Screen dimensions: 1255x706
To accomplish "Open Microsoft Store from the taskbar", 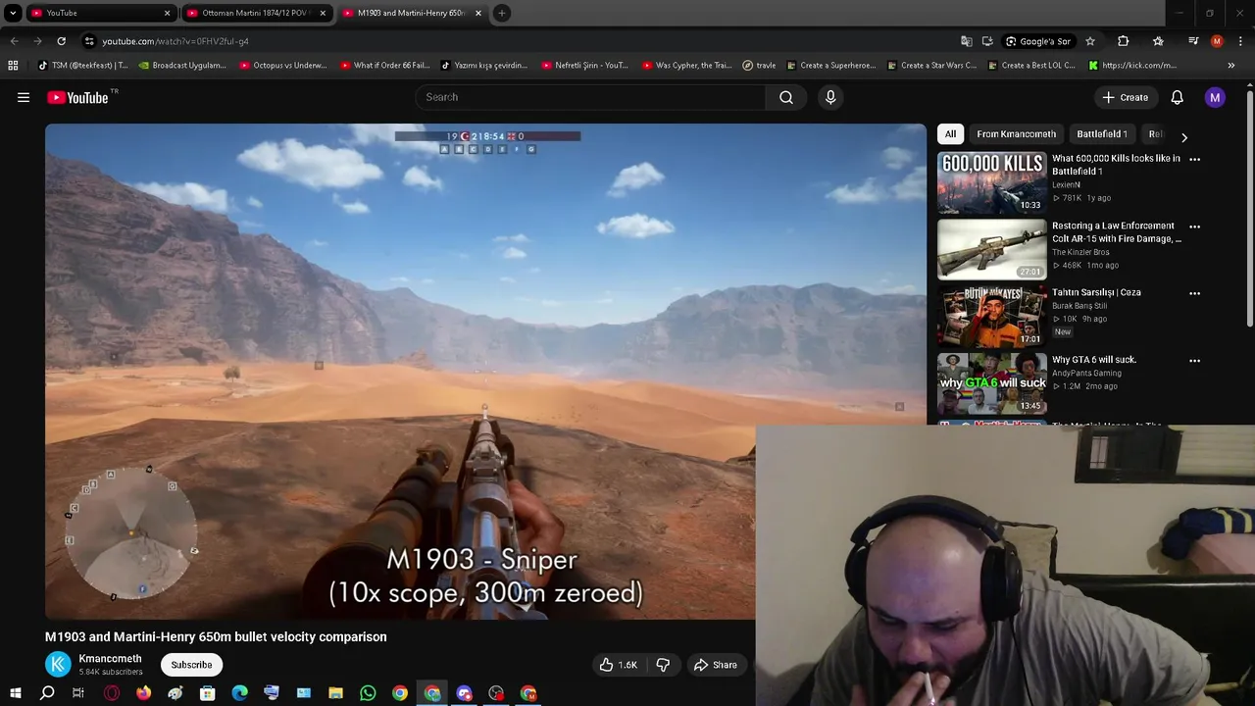I will click(x=208, y=693).
